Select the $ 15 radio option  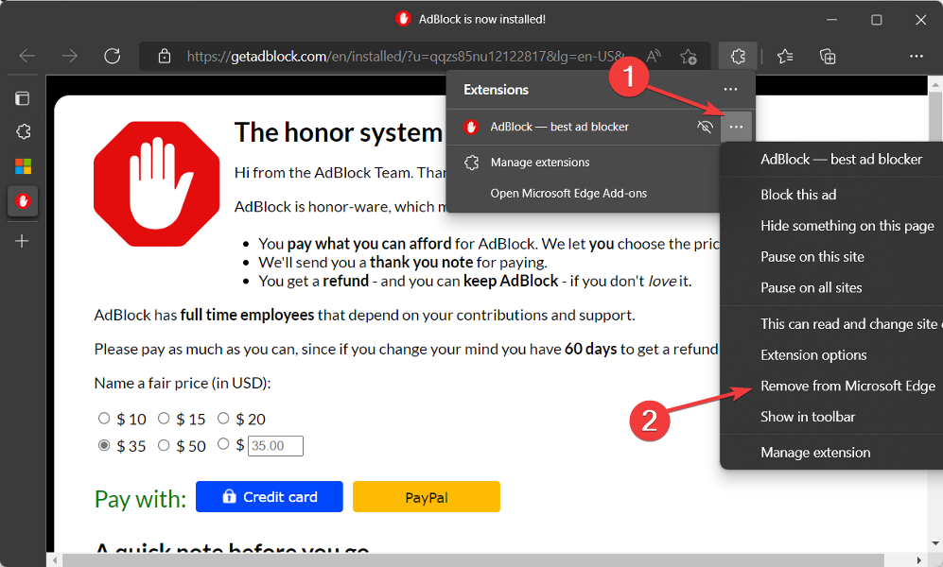point(164,418)
